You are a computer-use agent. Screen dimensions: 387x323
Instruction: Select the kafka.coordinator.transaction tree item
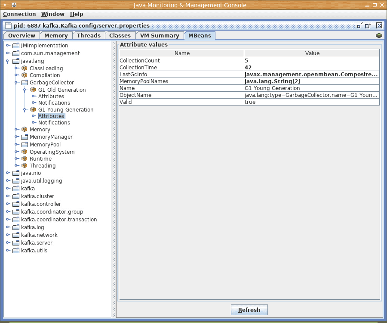click(59, 220)
